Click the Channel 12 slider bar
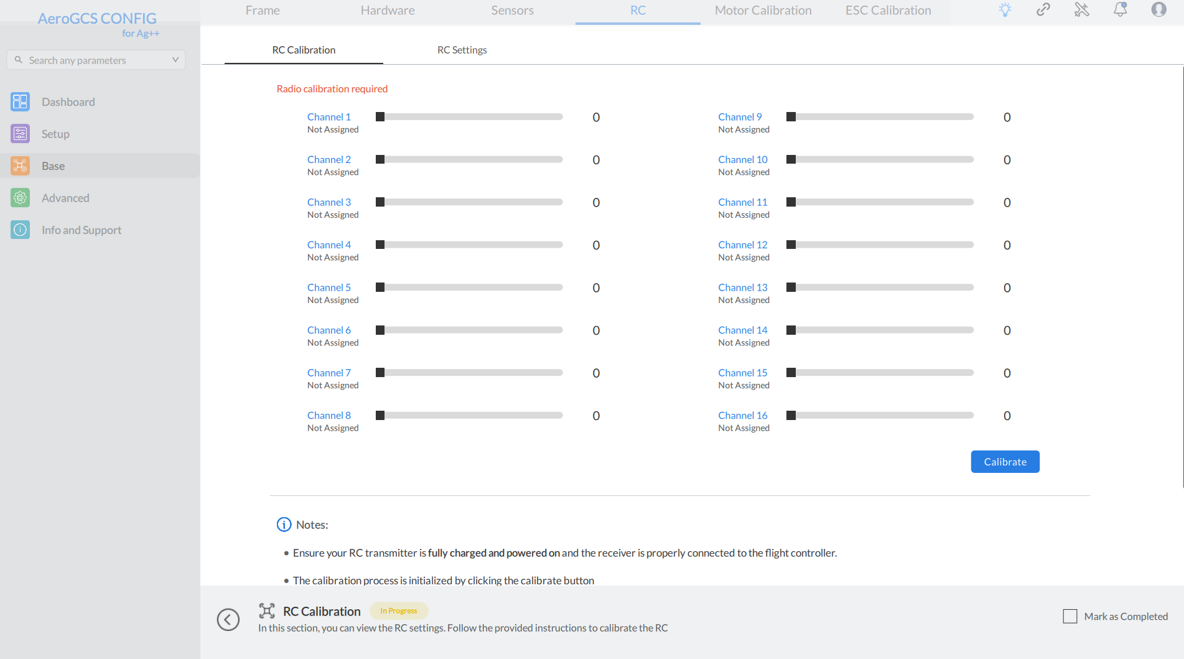 click(x=880, y=245)
